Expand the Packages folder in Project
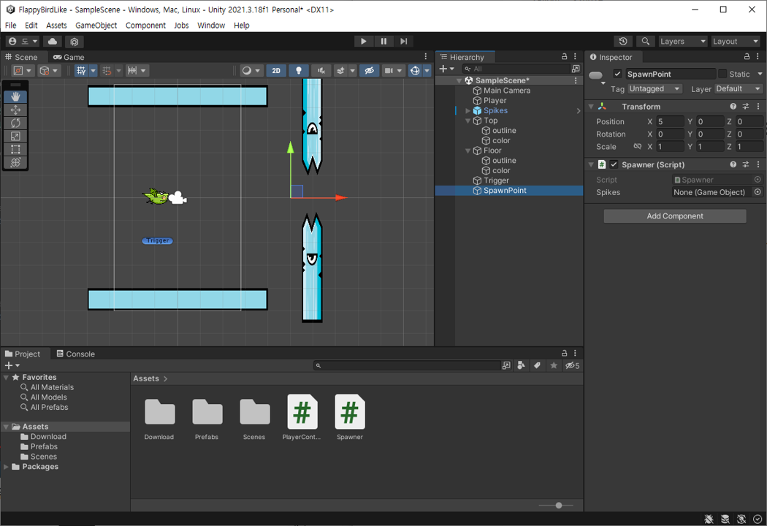This screenshot has width=767, height=526. (x=6, y=467)
